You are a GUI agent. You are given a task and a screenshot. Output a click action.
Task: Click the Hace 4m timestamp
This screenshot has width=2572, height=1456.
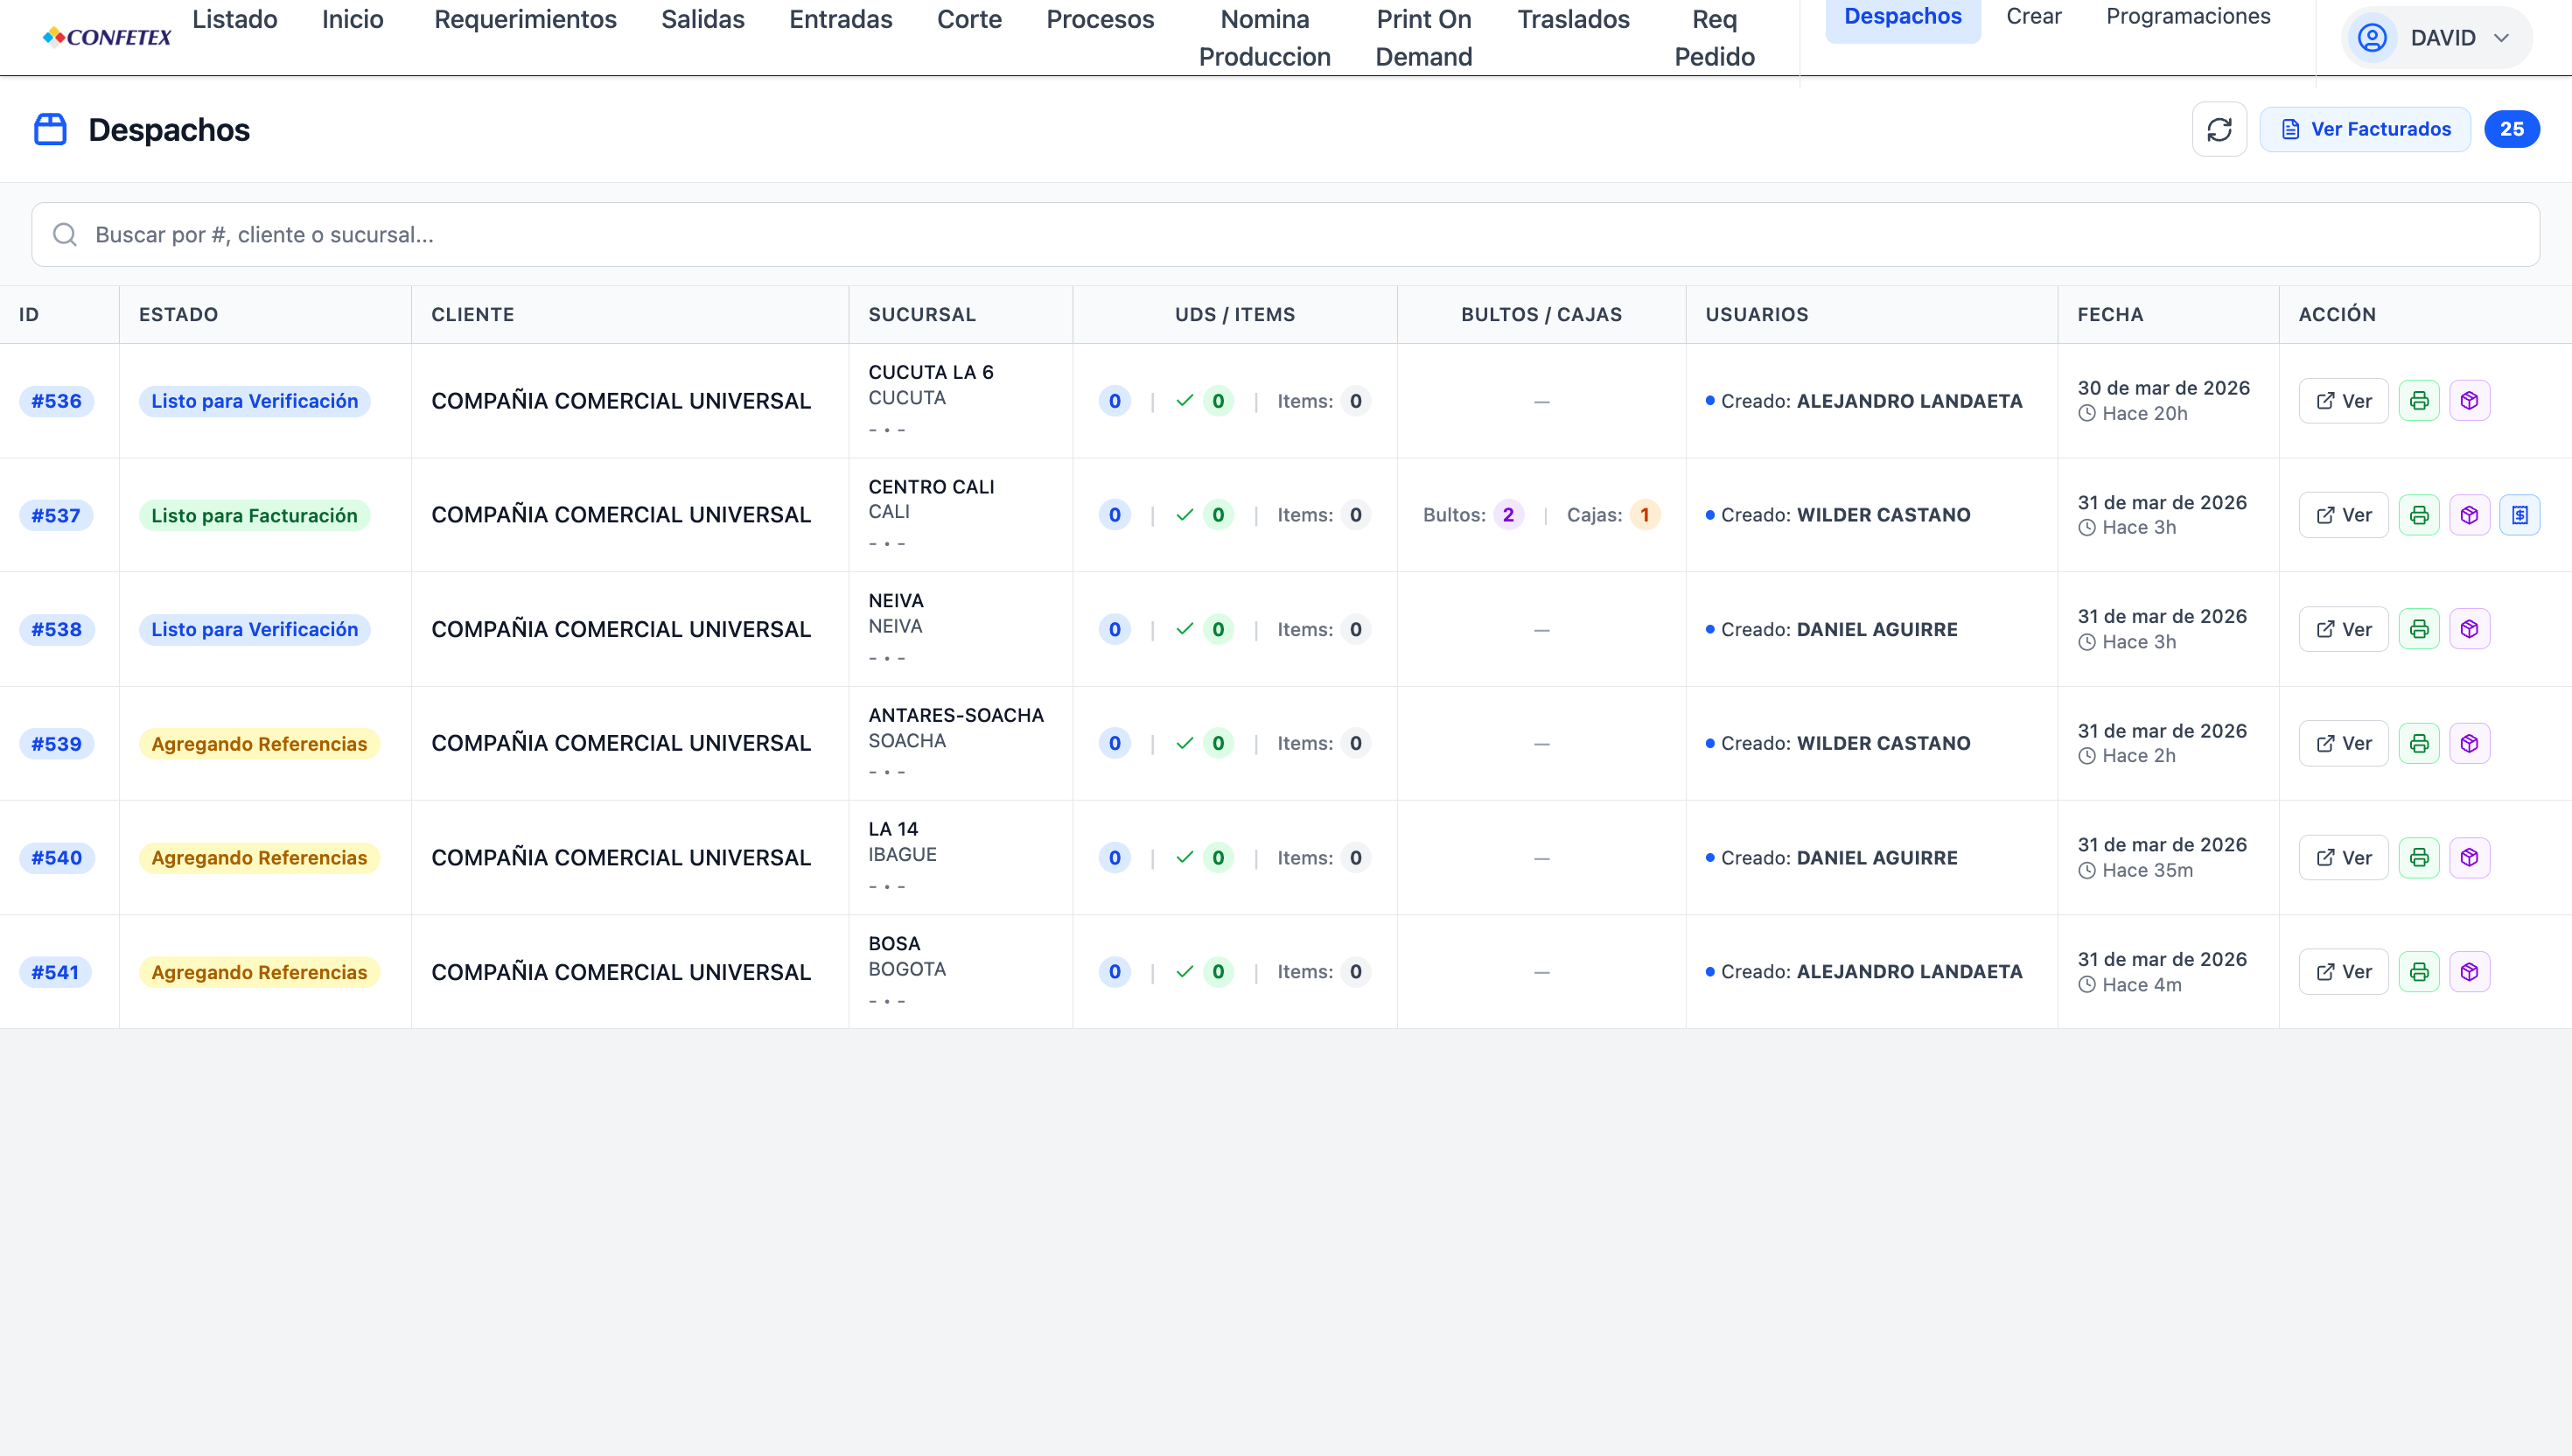point(2130,984)
